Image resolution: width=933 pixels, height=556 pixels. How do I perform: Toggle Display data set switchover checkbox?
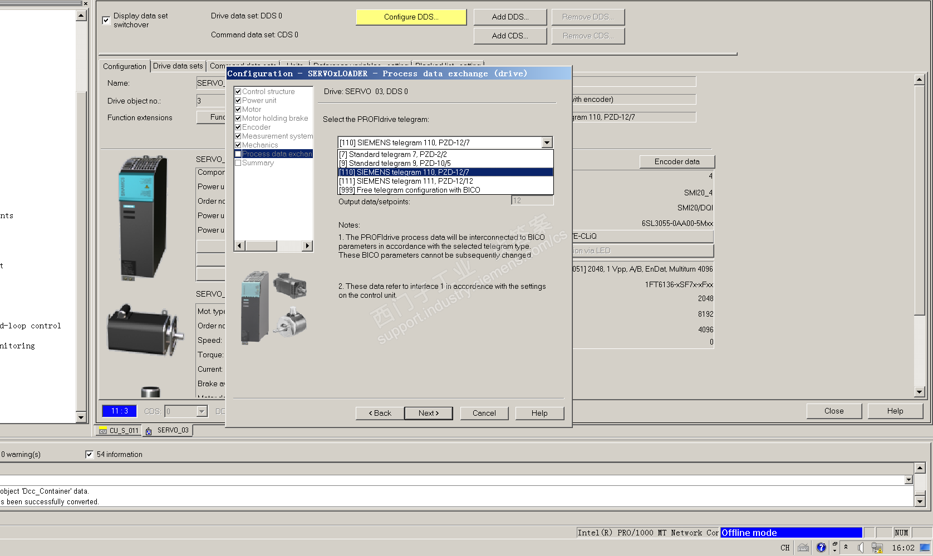[x=106, y=21]
